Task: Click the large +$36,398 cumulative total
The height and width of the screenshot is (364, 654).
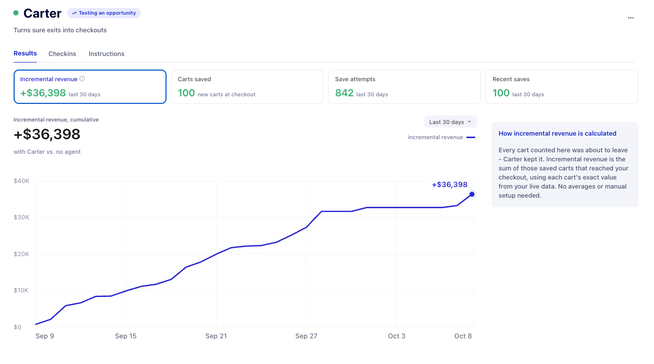Action: coord(47,135)
